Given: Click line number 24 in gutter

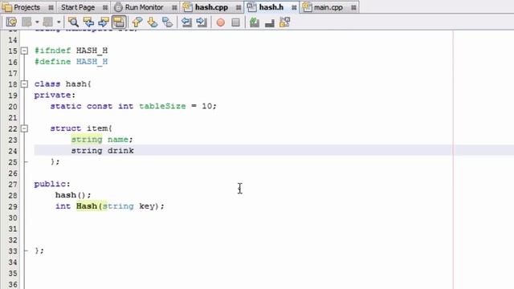Looking at the screenshot, I should tap(13, 151).
